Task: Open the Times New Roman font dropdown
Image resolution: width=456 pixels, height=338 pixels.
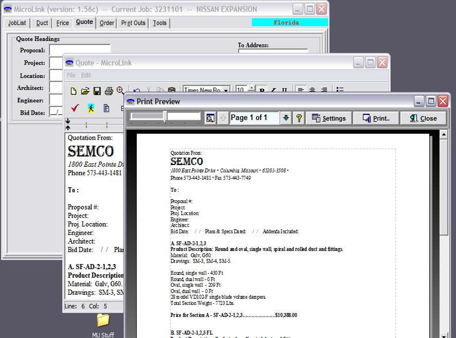Action: click(226, 90)
